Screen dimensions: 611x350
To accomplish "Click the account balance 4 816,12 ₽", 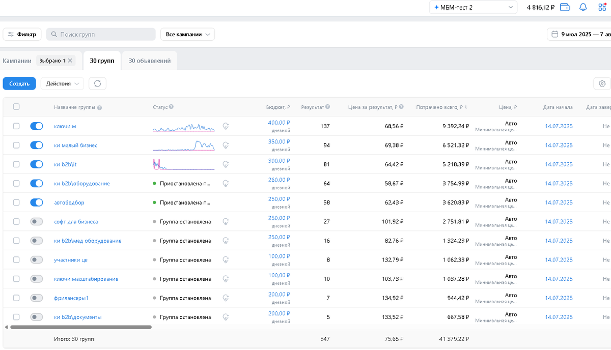I will (540, 7).
